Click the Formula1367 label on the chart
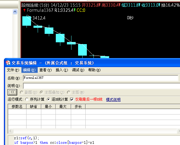Image resolution: width=180 pixels, height=145 pixels. [x=40, y=10]
